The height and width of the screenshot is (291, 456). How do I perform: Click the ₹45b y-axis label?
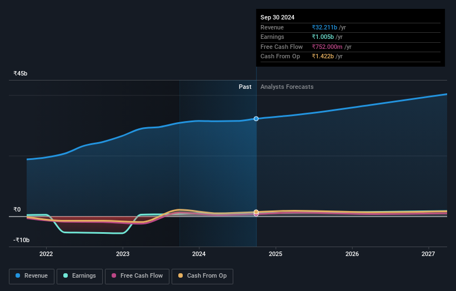pos(21,73)
